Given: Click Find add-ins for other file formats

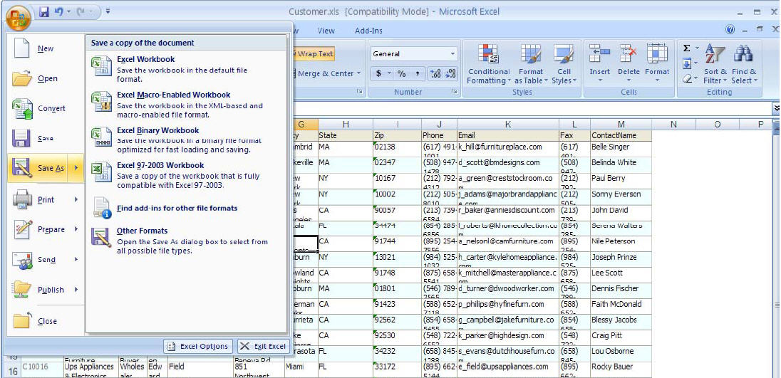Looking at the screenshot, I should (177, 209).
